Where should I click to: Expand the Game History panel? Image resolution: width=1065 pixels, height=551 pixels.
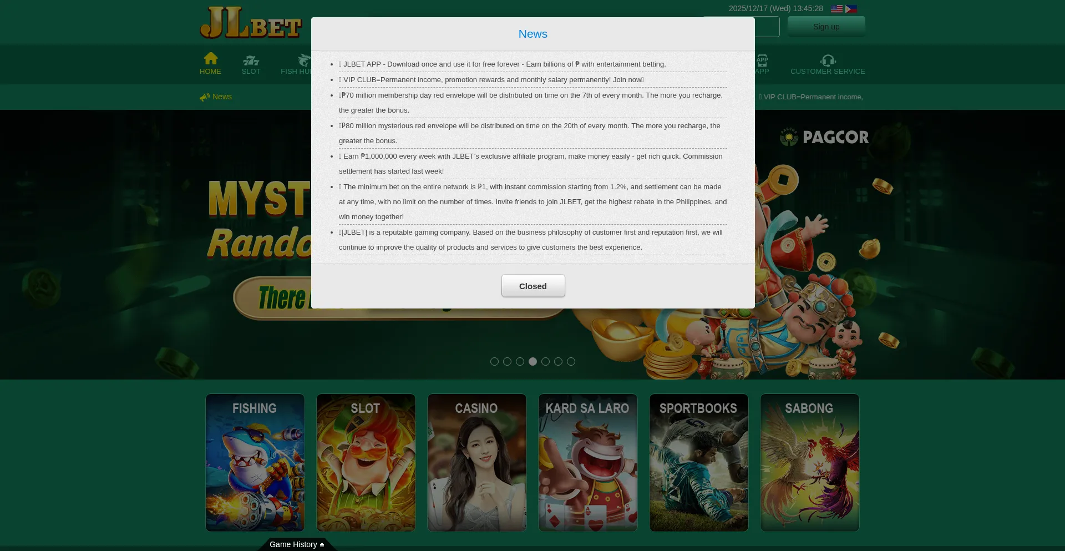[297, 544]
